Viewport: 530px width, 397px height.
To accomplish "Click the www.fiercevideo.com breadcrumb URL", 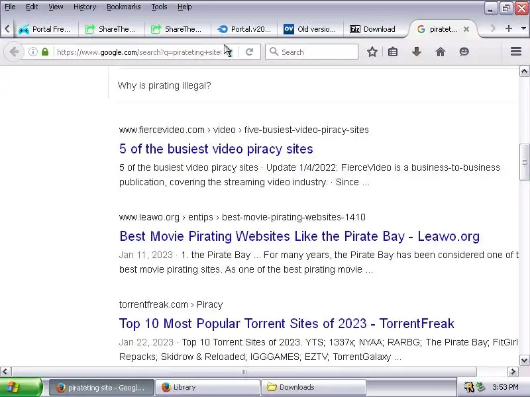I will pyautogui.click(x=244, y=130).
